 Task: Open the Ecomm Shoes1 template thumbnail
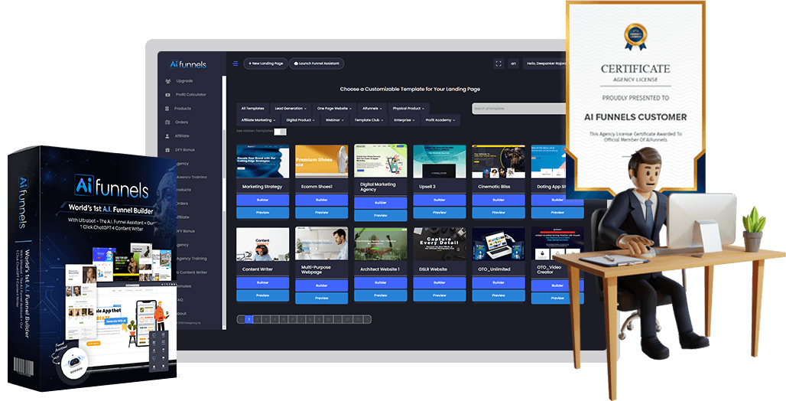click(x=321, y=161)
